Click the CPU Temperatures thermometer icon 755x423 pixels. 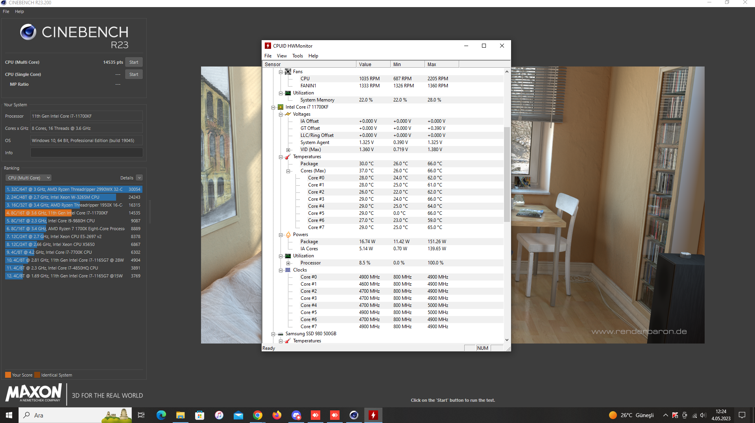coord(288,157)
